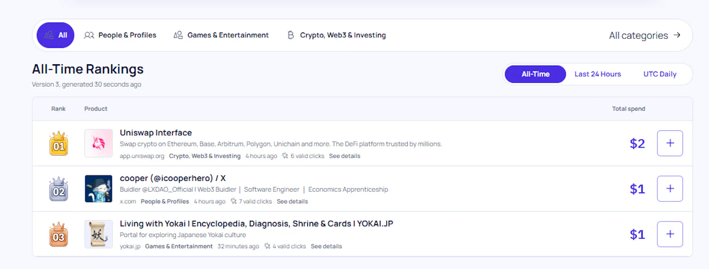The image size is (709, 269).
Task: Click the rank 02 silver crown badge
Action: [58, 189]
